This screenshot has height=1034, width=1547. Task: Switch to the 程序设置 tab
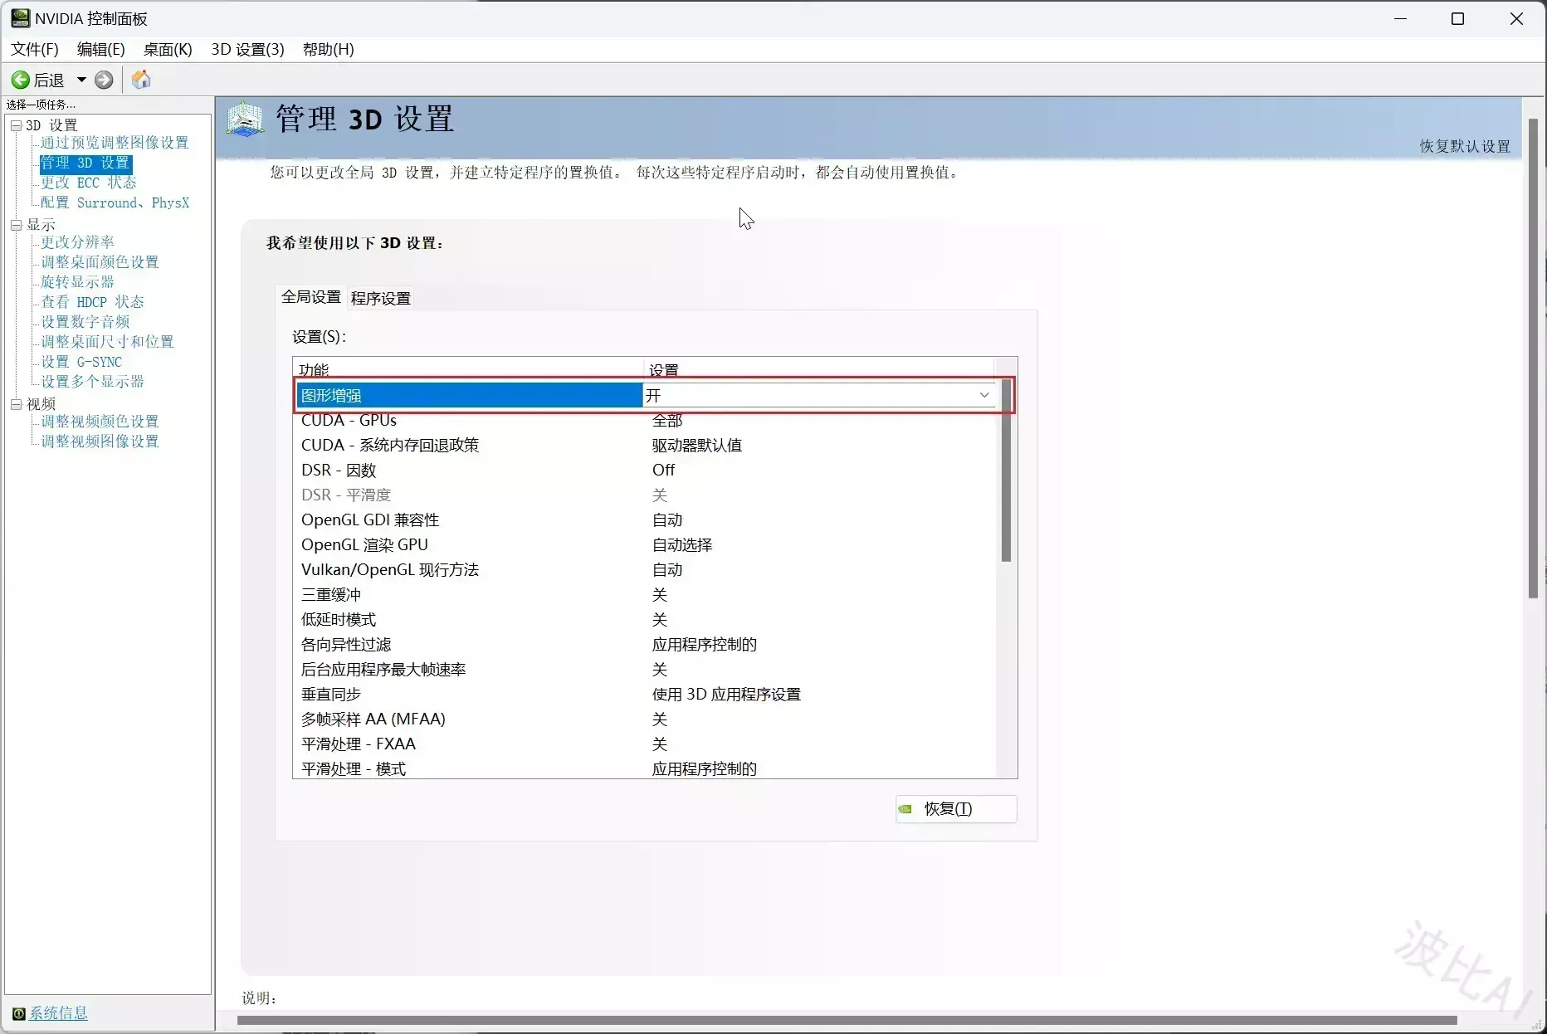click(x=381, y=298)
